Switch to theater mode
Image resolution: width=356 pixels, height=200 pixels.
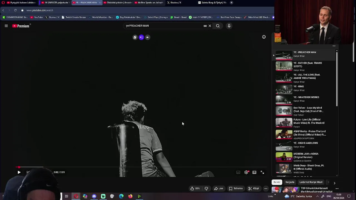pyautogui.click(x=254, y=172)
